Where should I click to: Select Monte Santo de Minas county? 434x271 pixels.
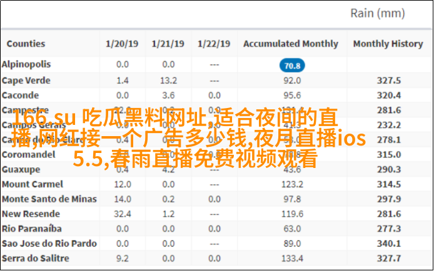[x=49, y=199]
